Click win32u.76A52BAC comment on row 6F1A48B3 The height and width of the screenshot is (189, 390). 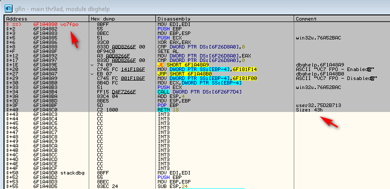pos(318,87)
